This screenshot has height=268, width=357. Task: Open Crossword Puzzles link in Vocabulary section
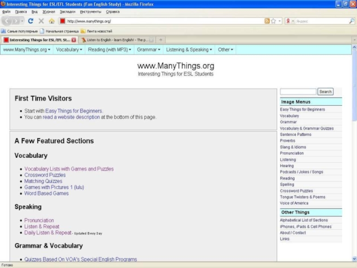[x=45, y=175]
